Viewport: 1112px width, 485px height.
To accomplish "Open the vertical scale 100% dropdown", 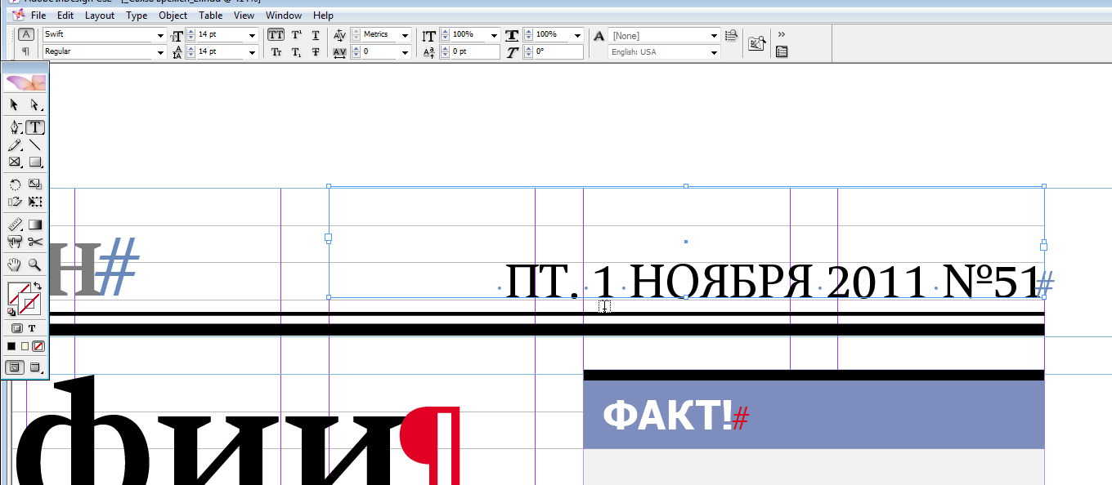I will coord(494,35).
